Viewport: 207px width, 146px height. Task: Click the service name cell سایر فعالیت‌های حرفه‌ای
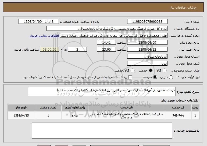(x=126, y=116)
